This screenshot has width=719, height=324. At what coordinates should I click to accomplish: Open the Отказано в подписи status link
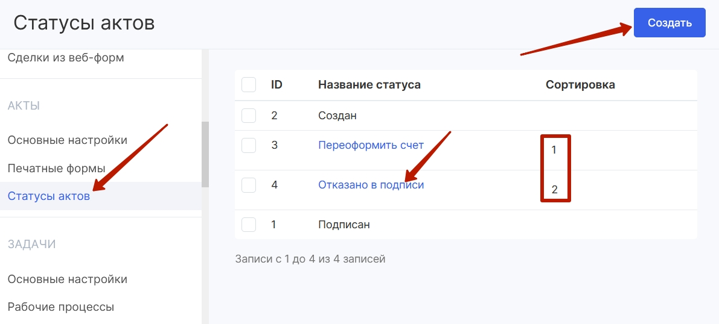[x=371, y=185]
